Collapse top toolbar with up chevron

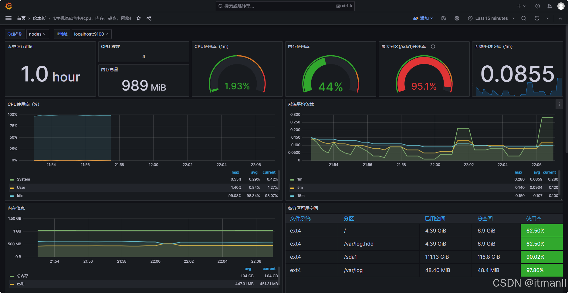point(560,18)
